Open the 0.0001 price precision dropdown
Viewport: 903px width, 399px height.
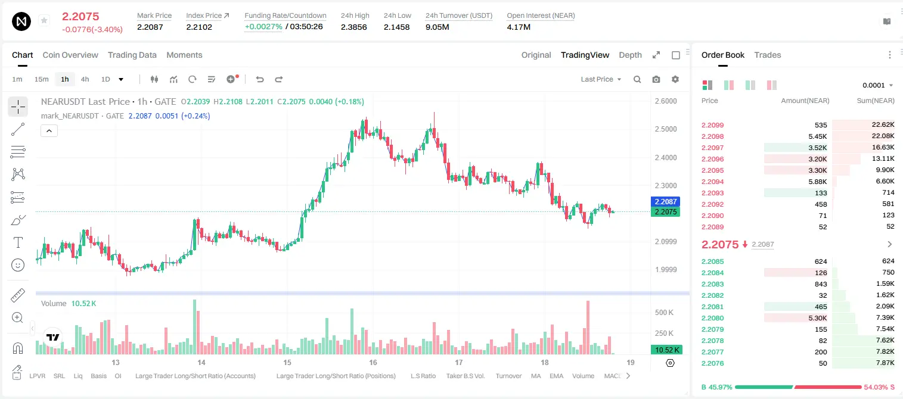[x=878, y=85]
